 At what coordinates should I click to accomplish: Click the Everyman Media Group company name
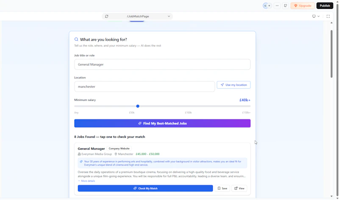97,154
